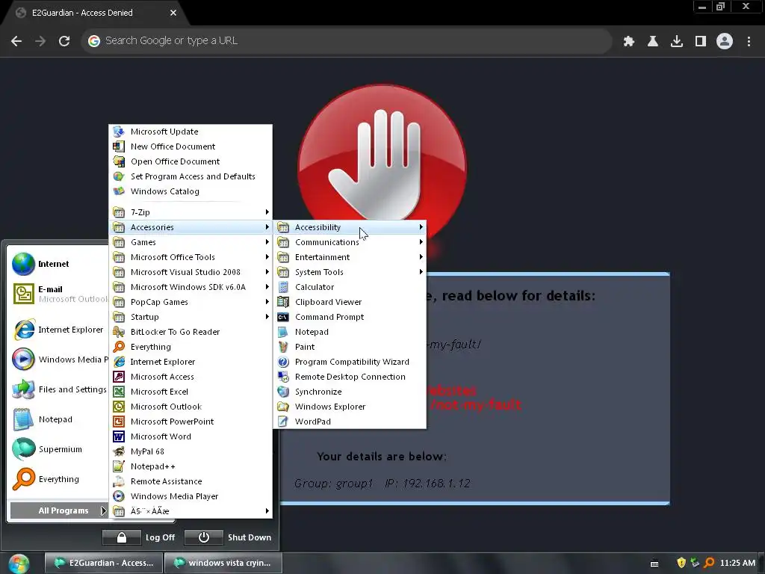The height and width of the screenshot is (574, 765).
Task: Expand PopCap Games submenu
Action: tap(191, 302)
